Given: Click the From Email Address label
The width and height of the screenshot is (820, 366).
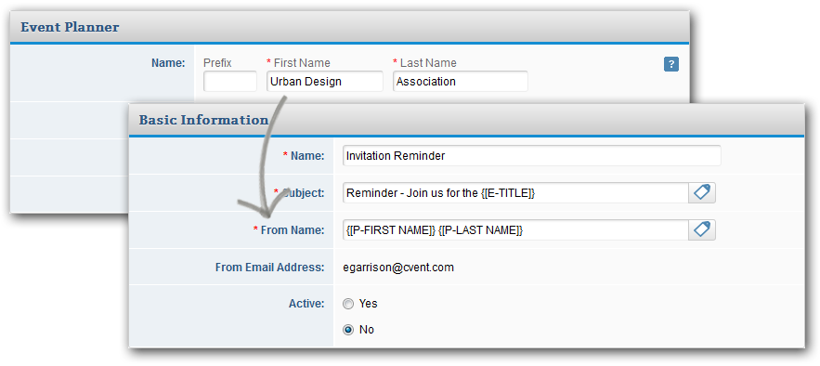Looking at the screenshot, I should pos(270,268).
